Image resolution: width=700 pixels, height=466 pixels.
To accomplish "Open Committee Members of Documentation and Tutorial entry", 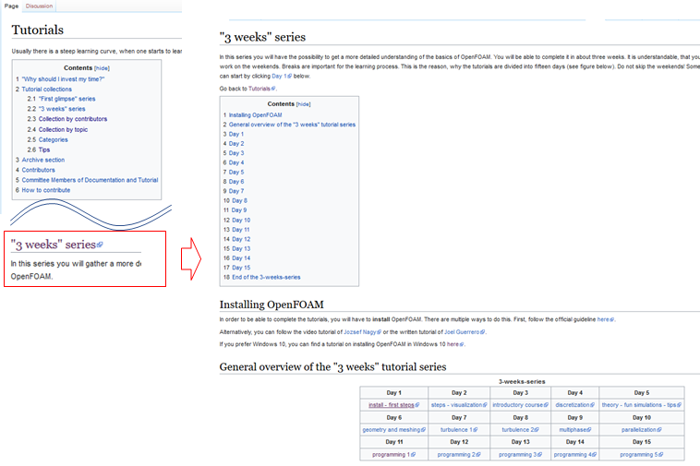I will point(90,180).
